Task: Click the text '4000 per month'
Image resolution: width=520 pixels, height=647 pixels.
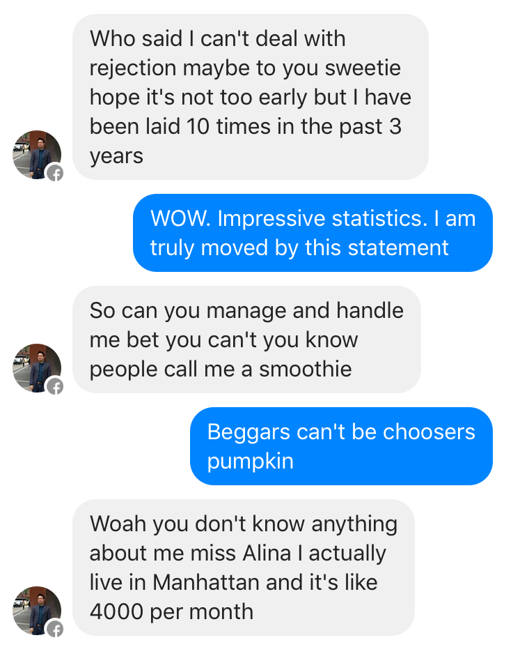Action: point(171,611)
